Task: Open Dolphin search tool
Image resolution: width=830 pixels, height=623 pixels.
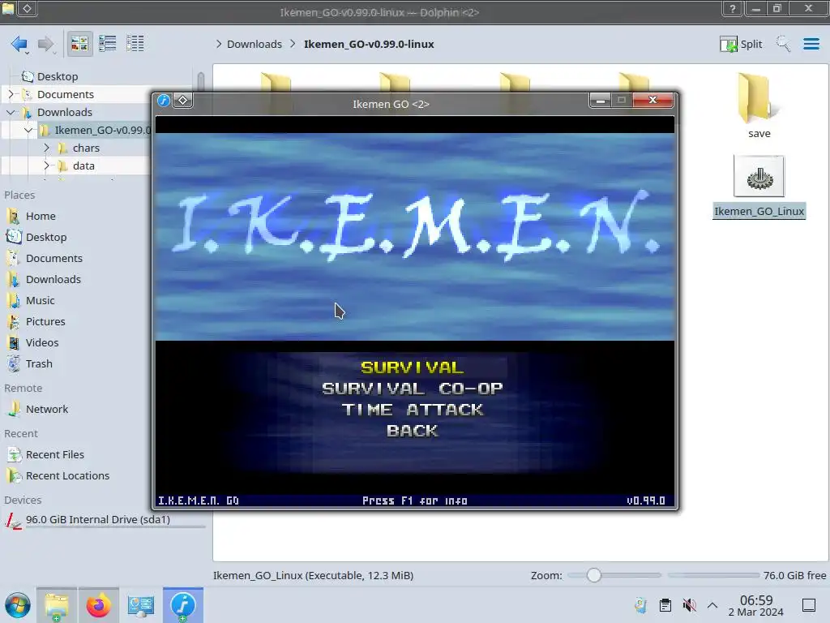Action: 784,44
